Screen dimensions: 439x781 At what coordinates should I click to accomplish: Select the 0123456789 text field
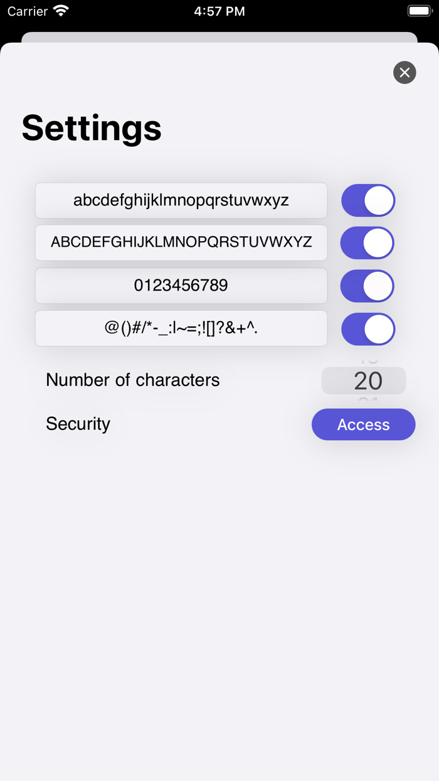pyautogui.click(x=181, y=286)
